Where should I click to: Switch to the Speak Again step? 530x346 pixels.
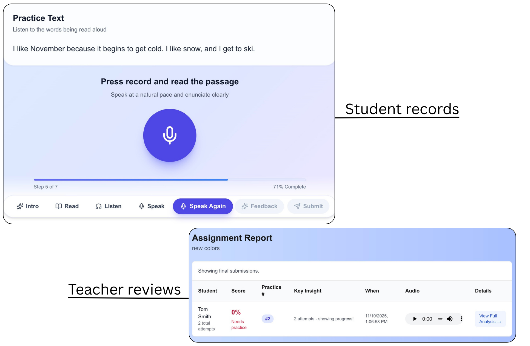click(x=203, y=206)
